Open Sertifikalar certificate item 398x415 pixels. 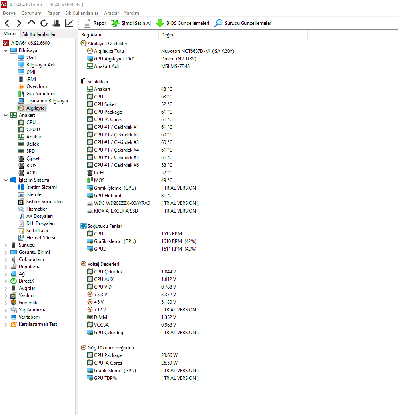coord(33,231)
